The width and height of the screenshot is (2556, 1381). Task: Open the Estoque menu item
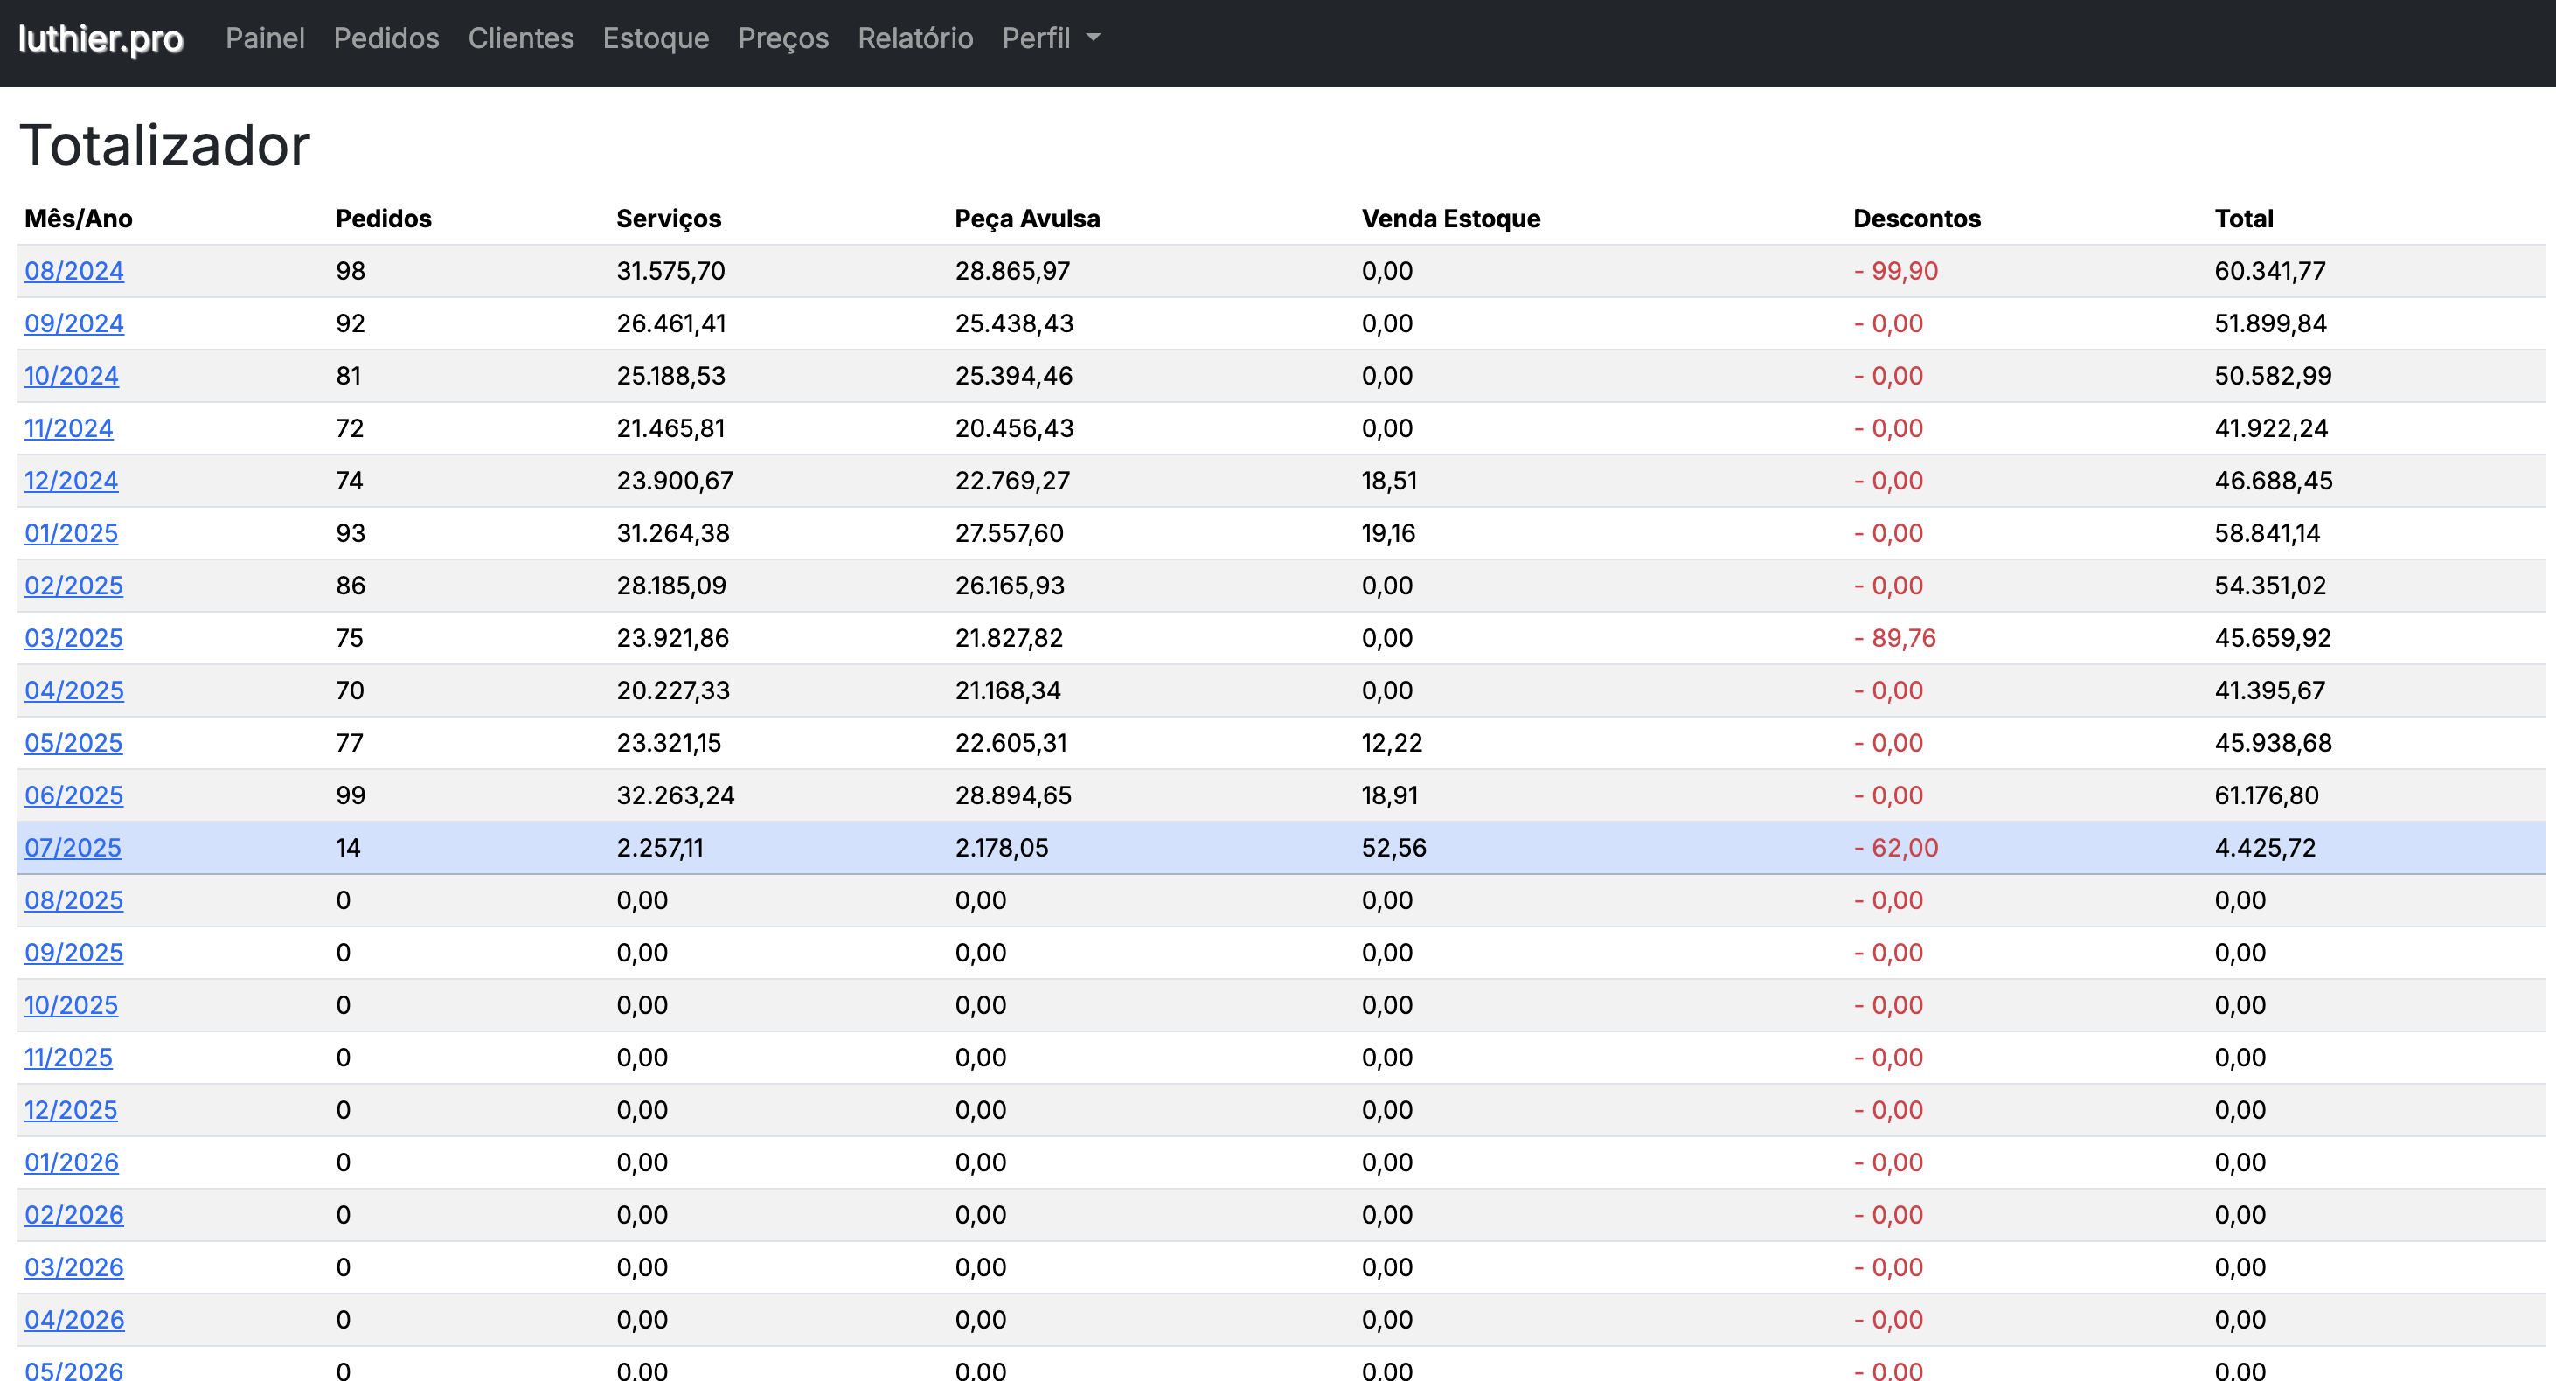click(655, 38)
